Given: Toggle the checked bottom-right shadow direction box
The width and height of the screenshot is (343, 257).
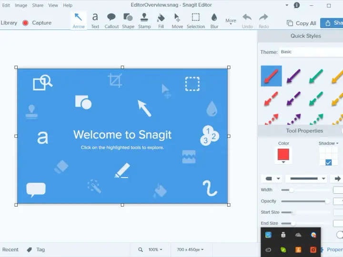Looking at the screenshot, I should click(x=328, y=162).
